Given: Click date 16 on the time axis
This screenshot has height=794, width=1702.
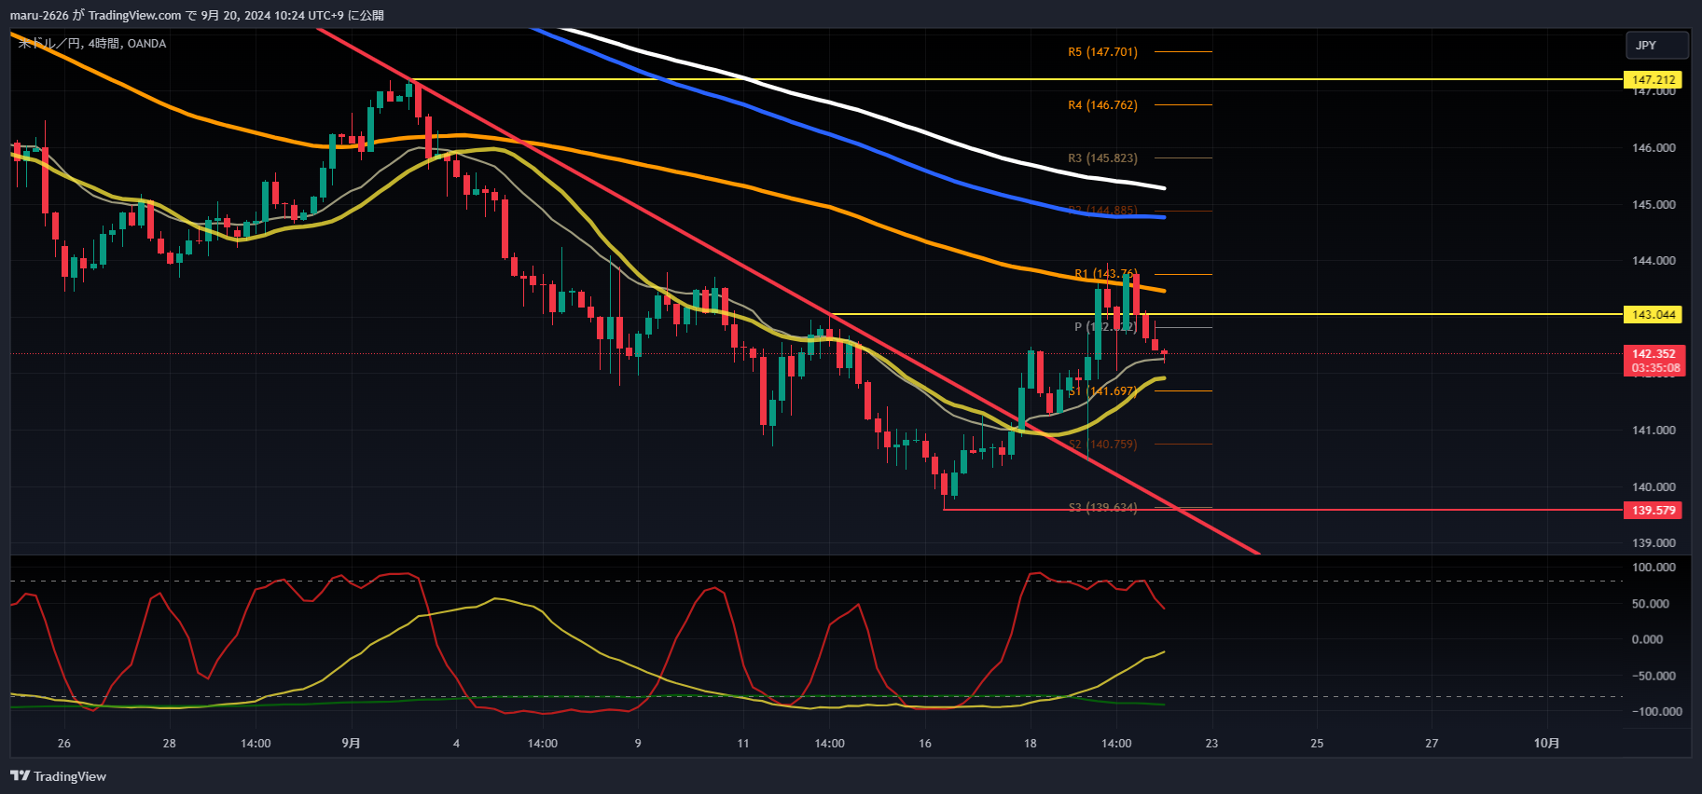Looking at the screenshot, I should pos(925,744).
